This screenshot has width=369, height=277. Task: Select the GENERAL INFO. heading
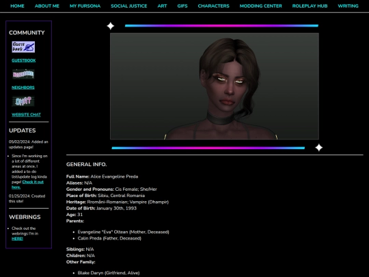point(86,164)
